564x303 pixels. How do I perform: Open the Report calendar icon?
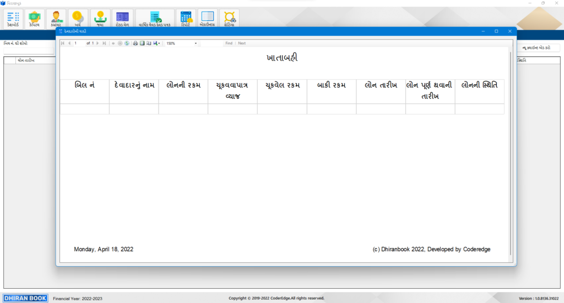[186, 18]
